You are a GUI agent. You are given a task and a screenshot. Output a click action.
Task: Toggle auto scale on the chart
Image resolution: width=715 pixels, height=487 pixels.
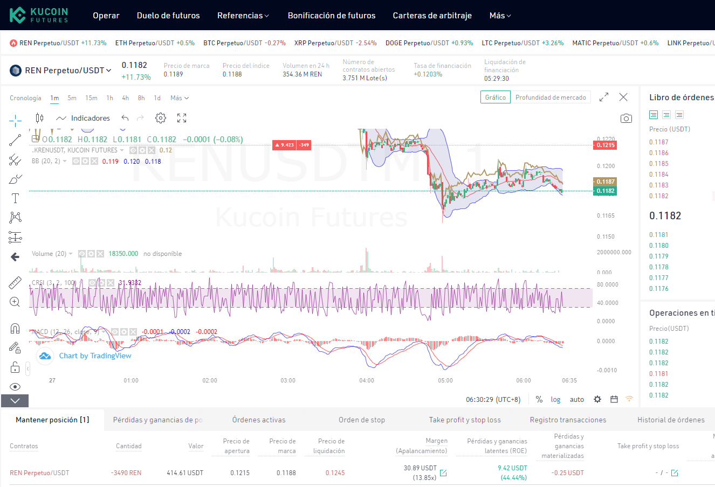(x=577, y=399)
